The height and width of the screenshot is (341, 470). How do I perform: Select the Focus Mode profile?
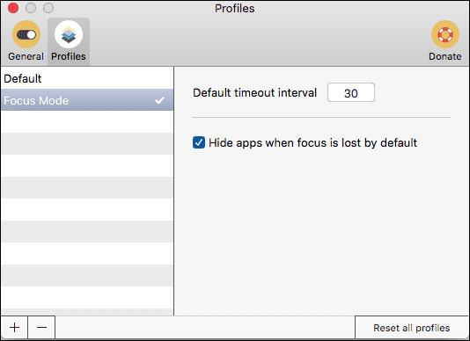(87, 100)
